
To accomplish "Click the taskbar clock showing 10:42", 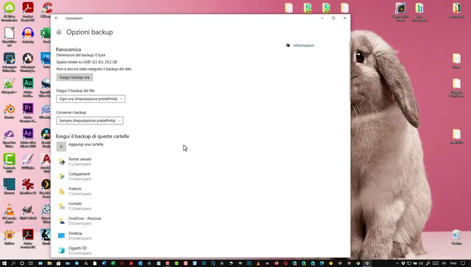I will [x=453, y=264].
